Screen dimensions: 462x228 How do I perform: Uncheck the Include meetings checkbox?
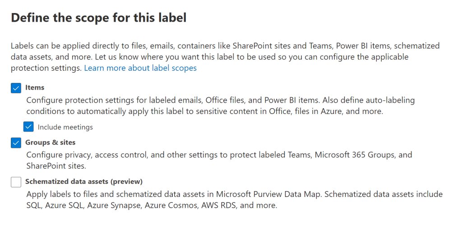pyautogui.click(x=29, y=127)
